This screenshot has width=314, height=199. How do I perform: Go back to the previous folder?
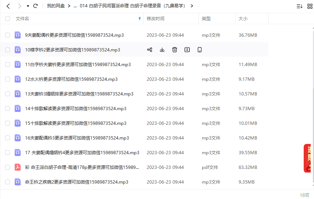coord(8,6)
